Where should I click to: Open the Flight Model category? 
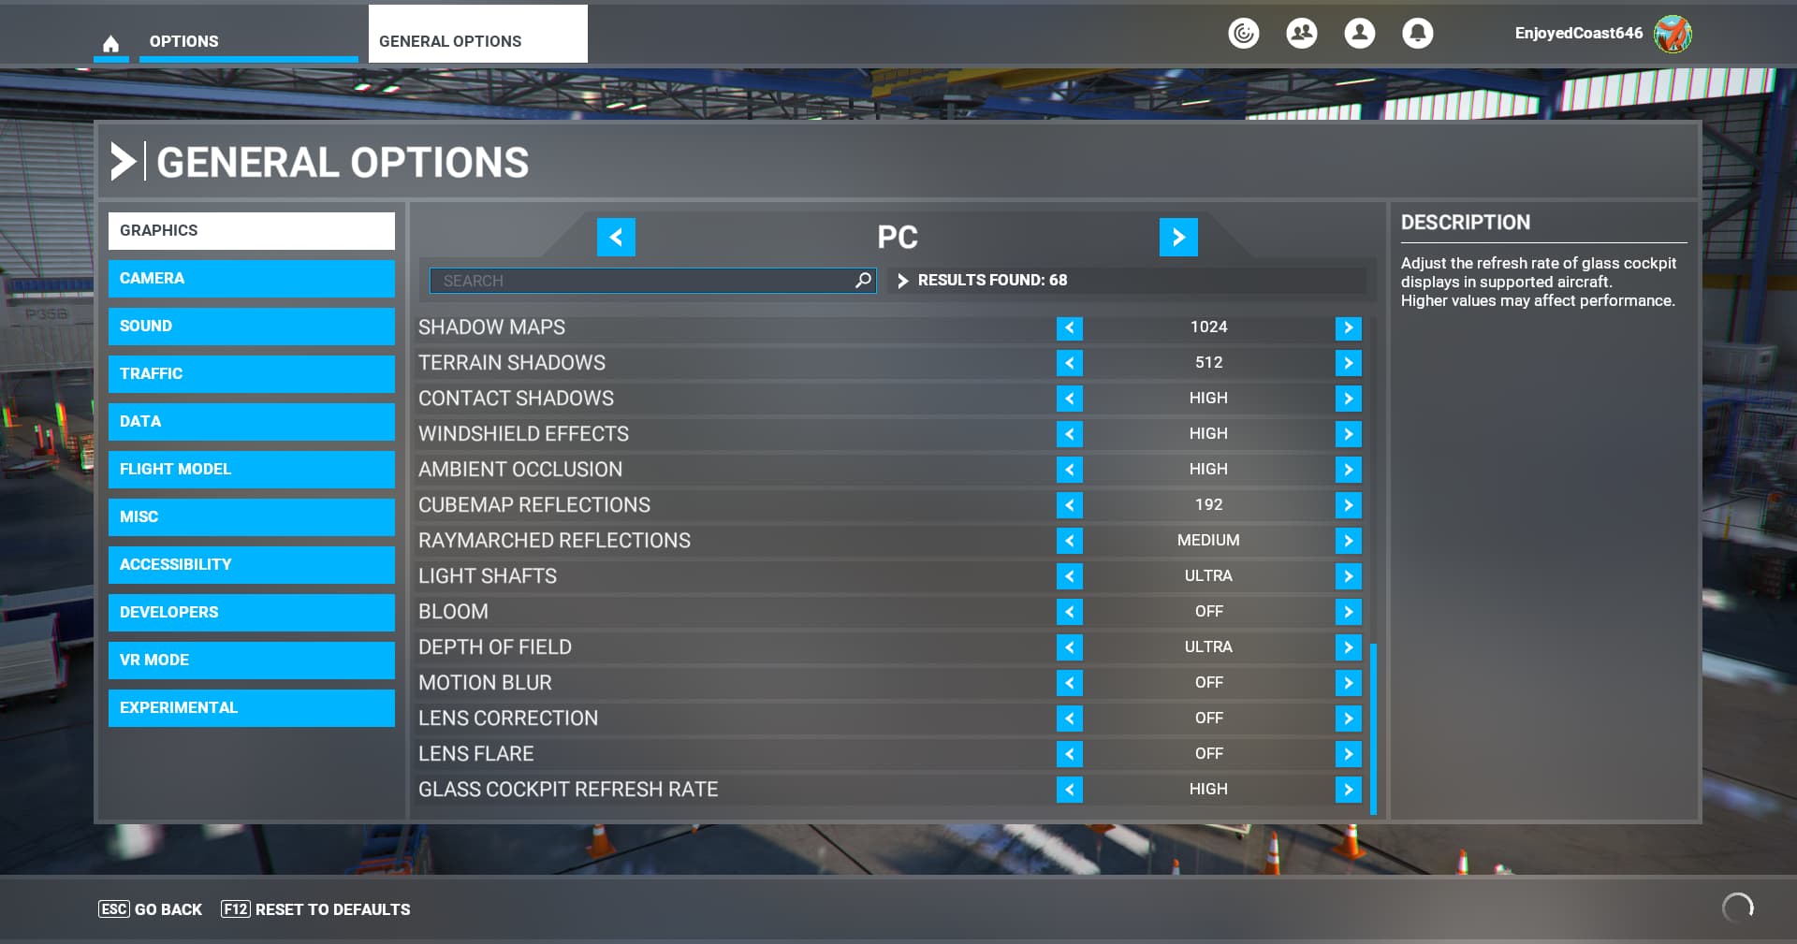(x=252, y=470)
